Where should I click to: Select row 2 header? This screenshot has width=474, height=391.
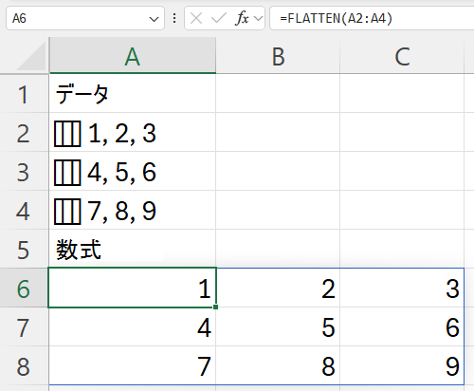pyautogui.click(x=24, y=133)
